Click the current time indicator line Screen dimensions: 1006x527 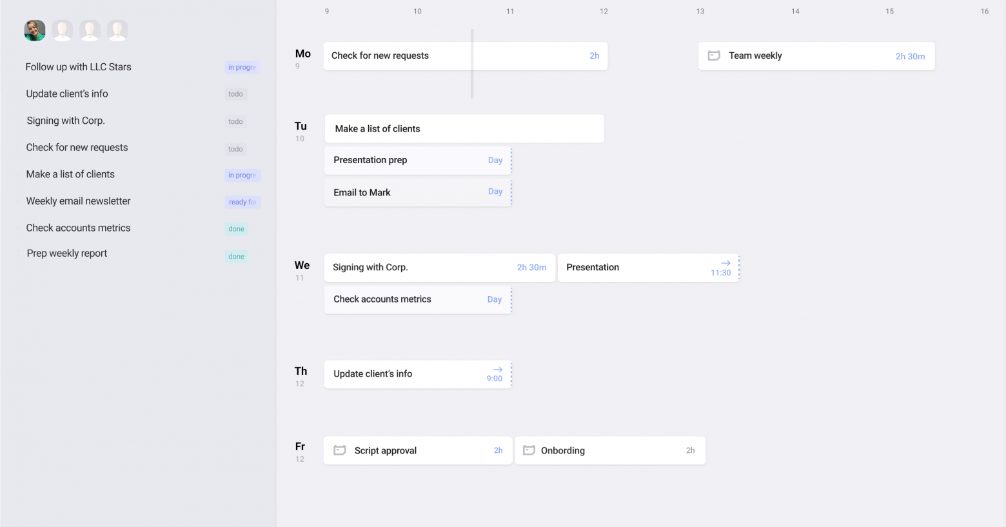[x=472, y=64]
